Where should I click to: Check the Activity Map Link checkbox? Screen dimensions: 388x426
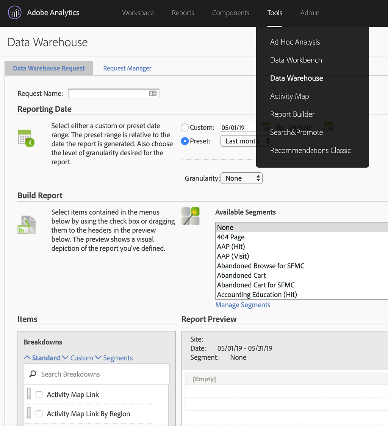39,395
